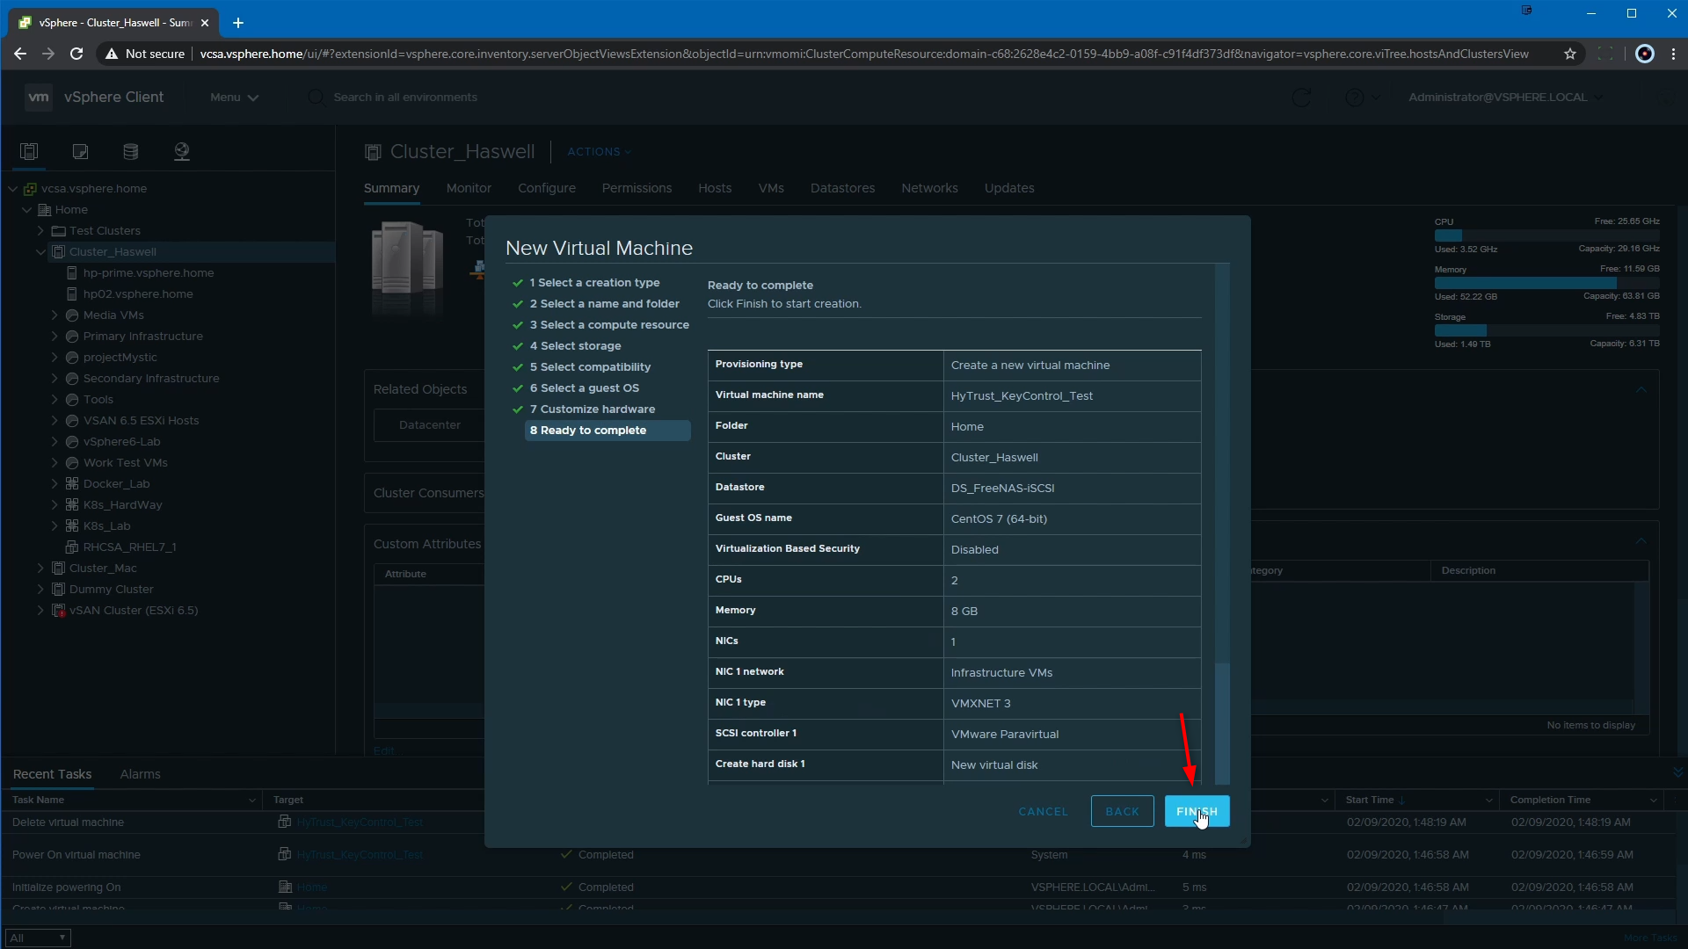
Task: Open the Chrome three-dot menu
Action: pyautogui.click(x=1673, y=54)
